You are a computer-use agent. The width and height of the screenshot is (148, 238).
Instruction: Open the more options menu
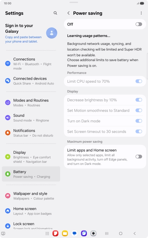pos(141,13)
